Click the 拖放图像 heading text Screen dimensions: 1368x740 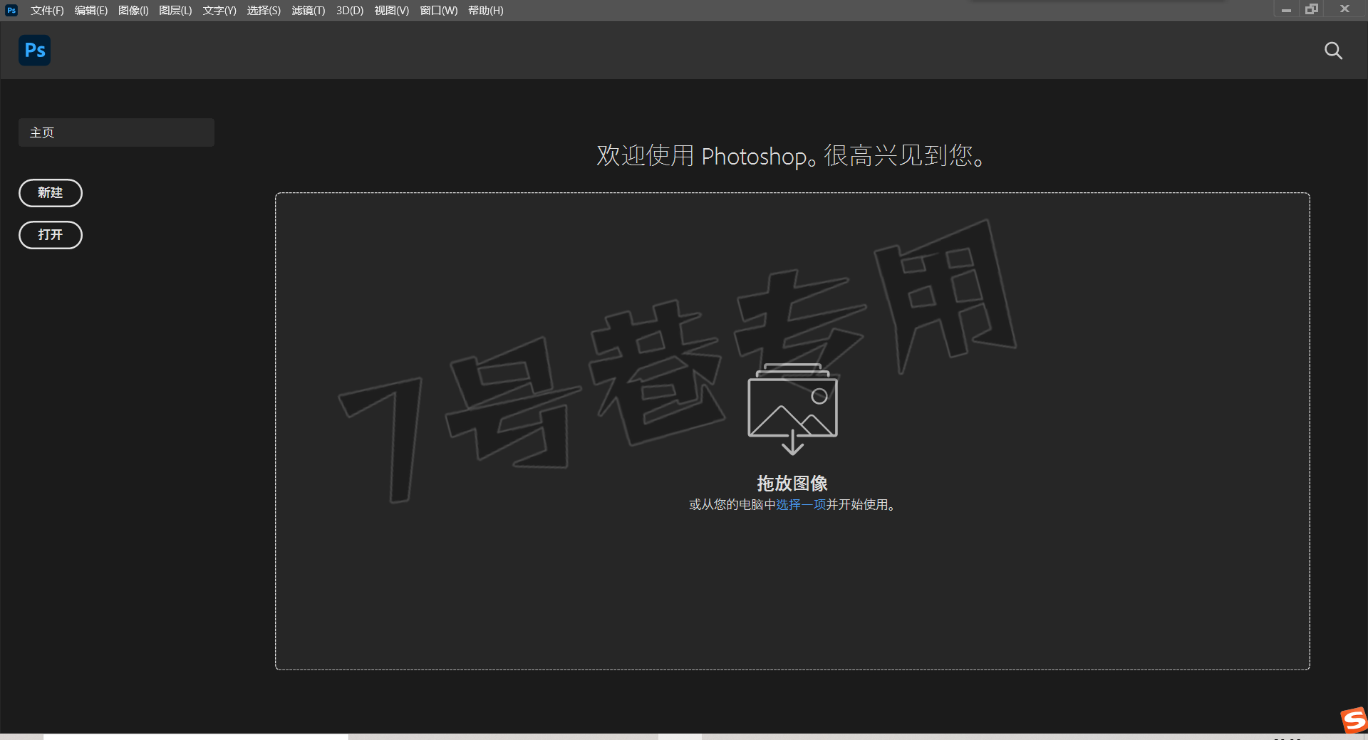point(792,484)
